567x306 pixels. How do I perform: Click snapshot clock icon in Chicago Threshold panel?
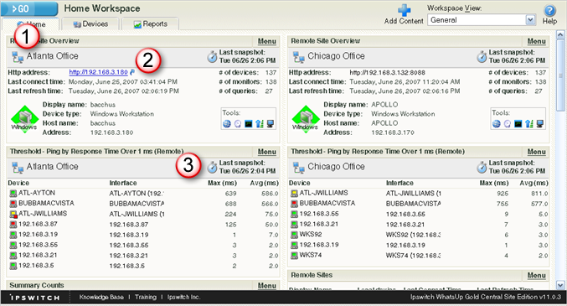tap(482, 168)
